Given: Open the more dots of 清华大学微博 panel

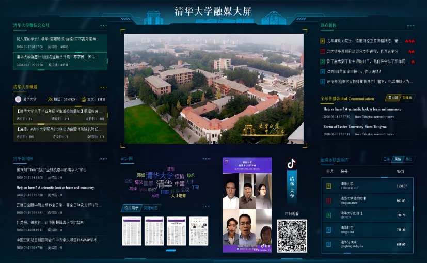Looking at the screenshot, I should [x=104, y=87].
